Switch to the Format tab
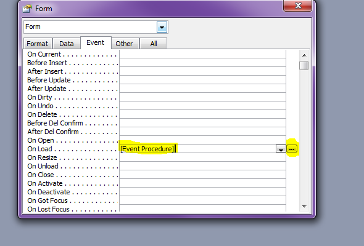Screen dimensions: 364x246 [x=38, y=44]
